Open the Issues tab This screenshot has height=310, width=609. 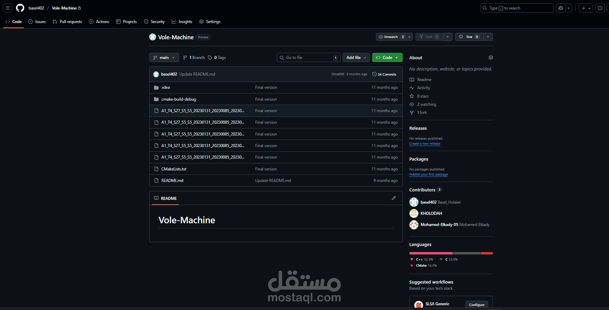(37, 21)
